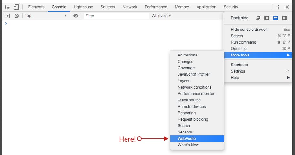Undock DevTools into a separate window
Viewport: 295px width, 155px height.
[x=258, y=18]
